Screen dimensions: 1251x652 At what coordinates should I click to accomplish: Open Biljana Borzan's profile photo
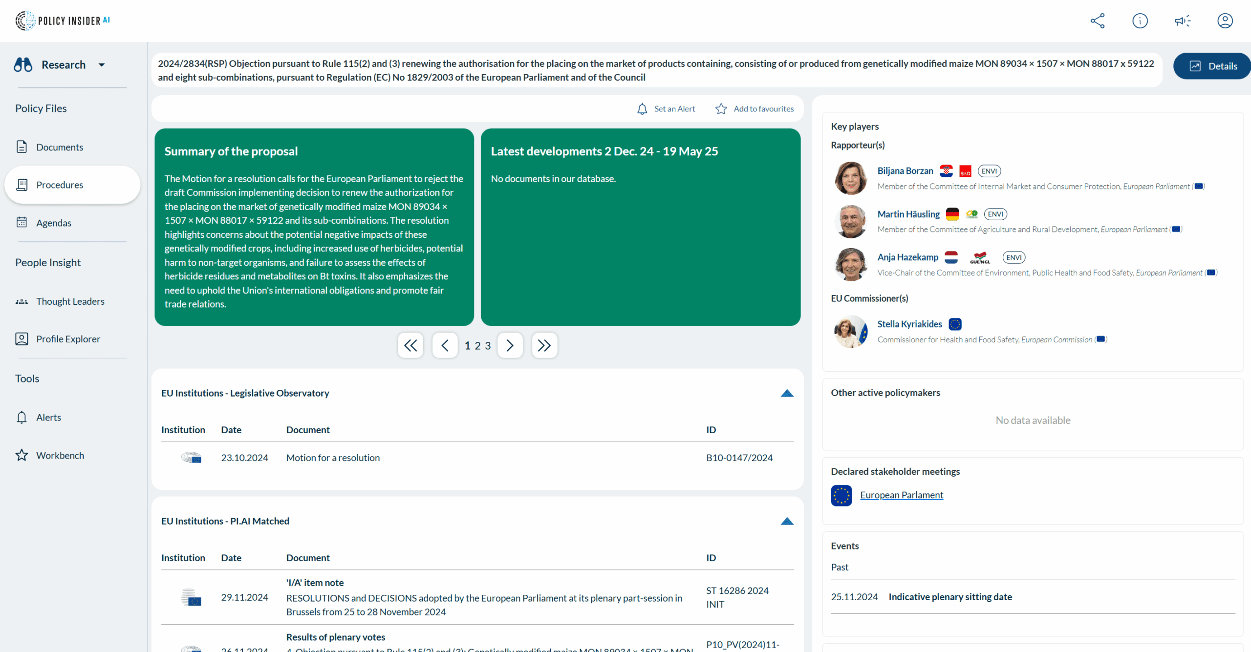pyautogui.click(x=850, y=178)
